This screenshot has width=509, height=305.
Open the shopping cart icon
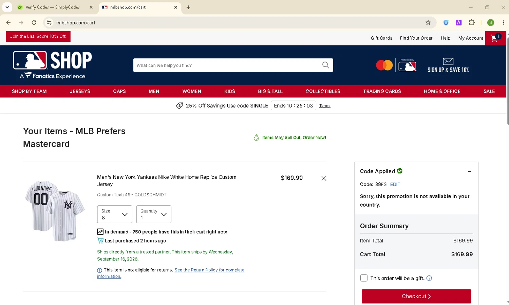click(495, 38)
